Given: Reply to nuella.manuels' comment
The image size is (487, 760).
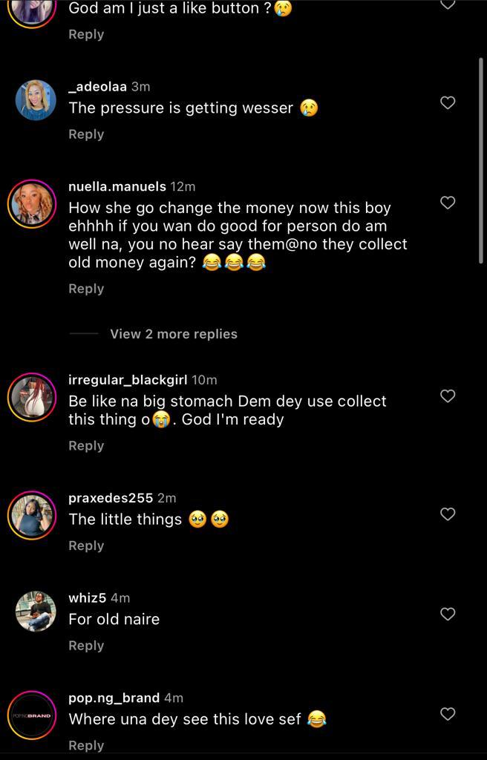Looking at the screenshot, I should pos(86,289).
